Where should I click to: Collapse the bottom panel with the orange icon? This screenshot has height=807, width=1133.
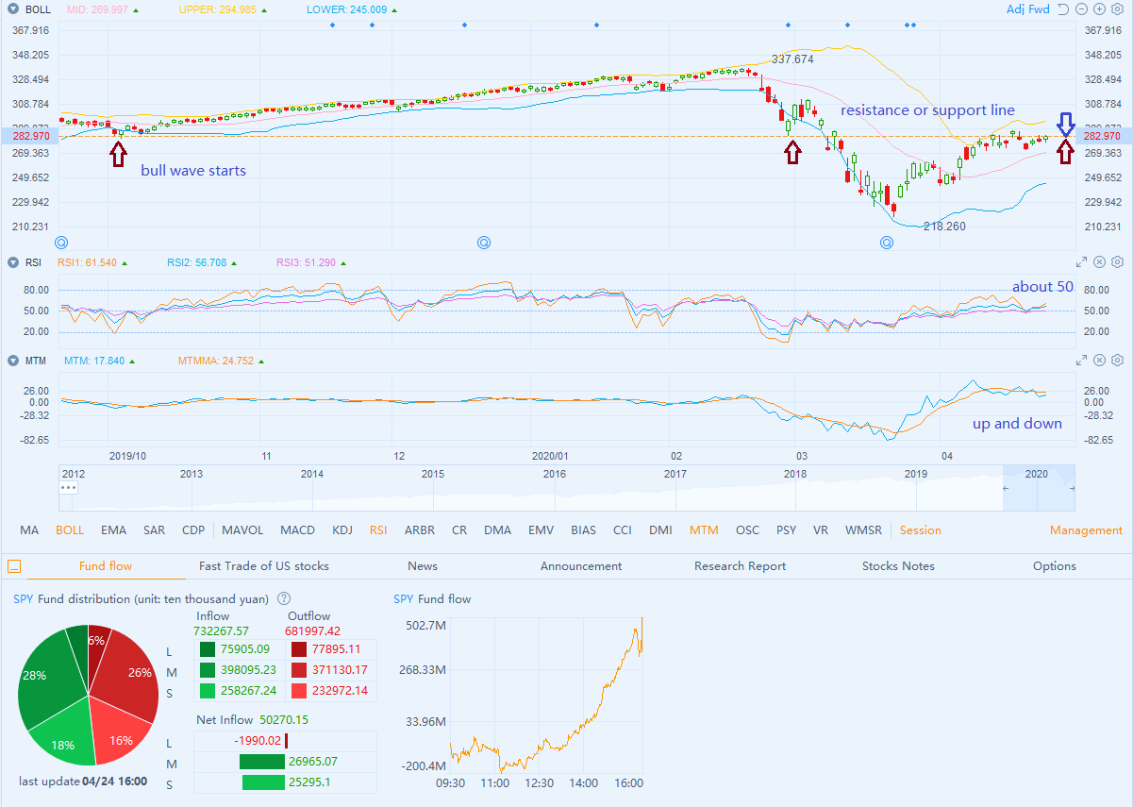coord(14,566)
